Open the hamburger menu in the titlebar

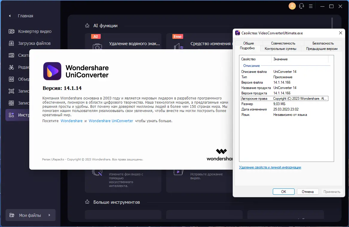[312, 6]
